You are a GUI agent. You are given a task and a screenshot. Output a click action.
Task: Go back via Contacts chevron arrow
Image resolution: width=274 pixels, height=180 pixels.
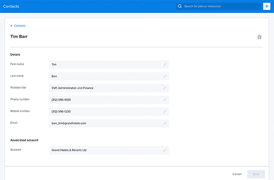(11, 26)
